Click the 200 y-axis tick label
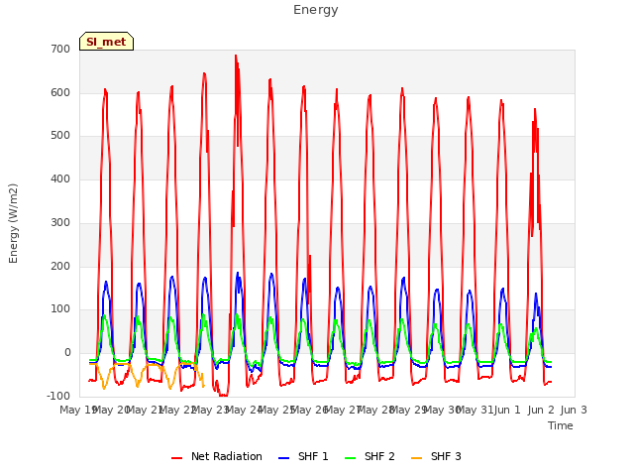The width and height of the screenshot is (634, 476). click(60, 267)
